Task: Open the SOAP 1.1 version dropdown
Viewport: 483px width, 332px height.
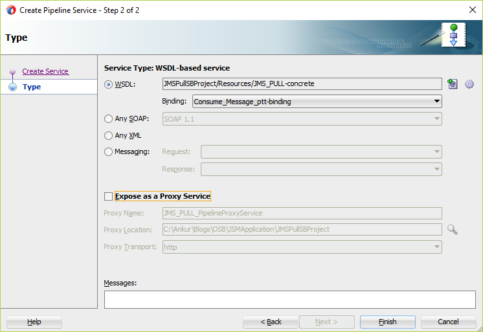Action: (x=302, y=119)
